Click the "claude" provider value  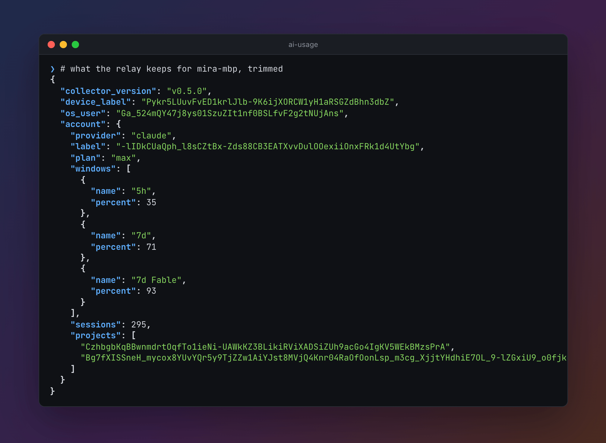point(151,135)
